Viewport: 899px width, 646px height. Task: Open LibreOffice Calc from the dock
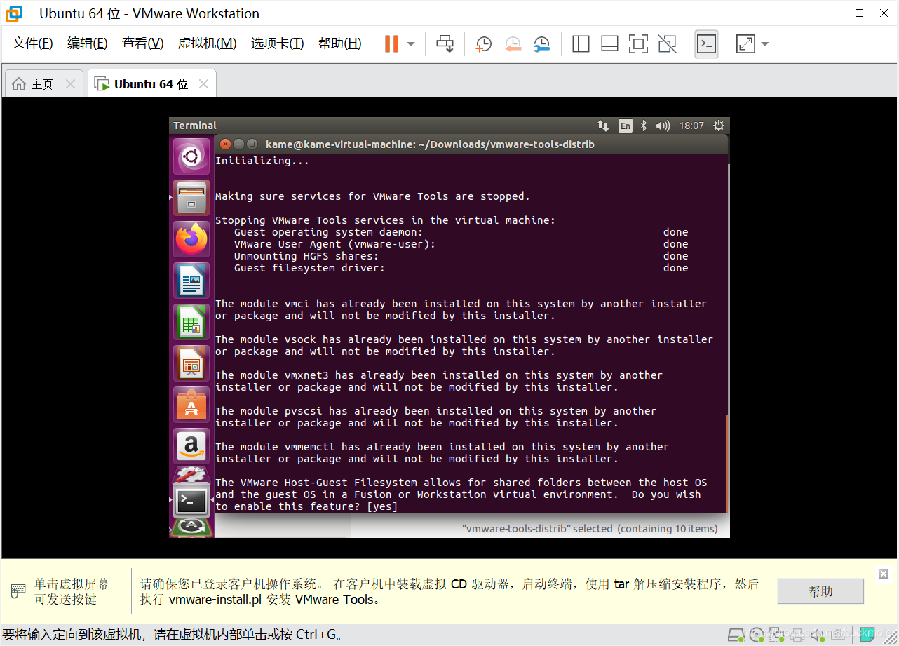[x=191, y=322]
